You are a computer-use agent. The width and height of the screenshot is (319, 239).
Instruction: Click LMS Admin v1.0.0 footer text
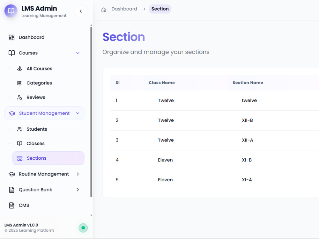point(21,225)
